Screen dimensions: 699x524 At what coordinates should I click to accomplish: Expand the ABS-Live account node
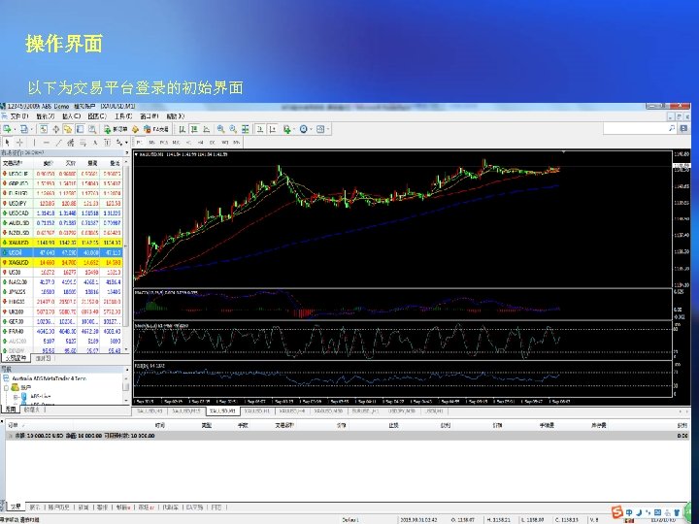click(x=16, y=396)
